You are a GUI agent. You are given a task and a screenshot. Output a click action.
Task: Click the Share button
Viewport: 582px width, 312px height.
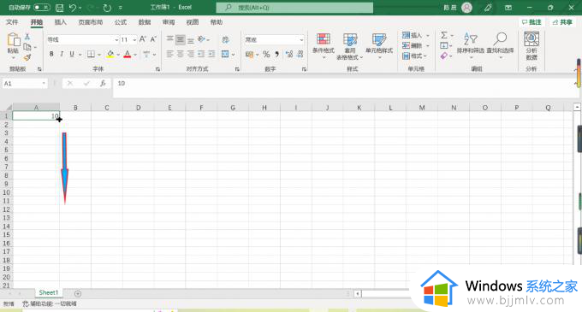562,22
